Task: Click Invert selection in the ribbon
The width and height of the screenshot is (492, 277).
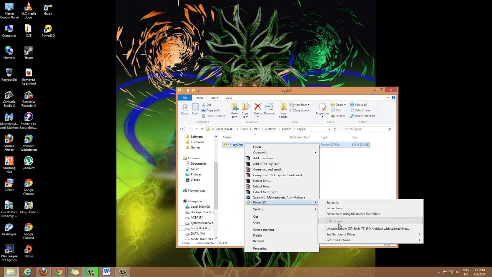Action: point(362,116)
